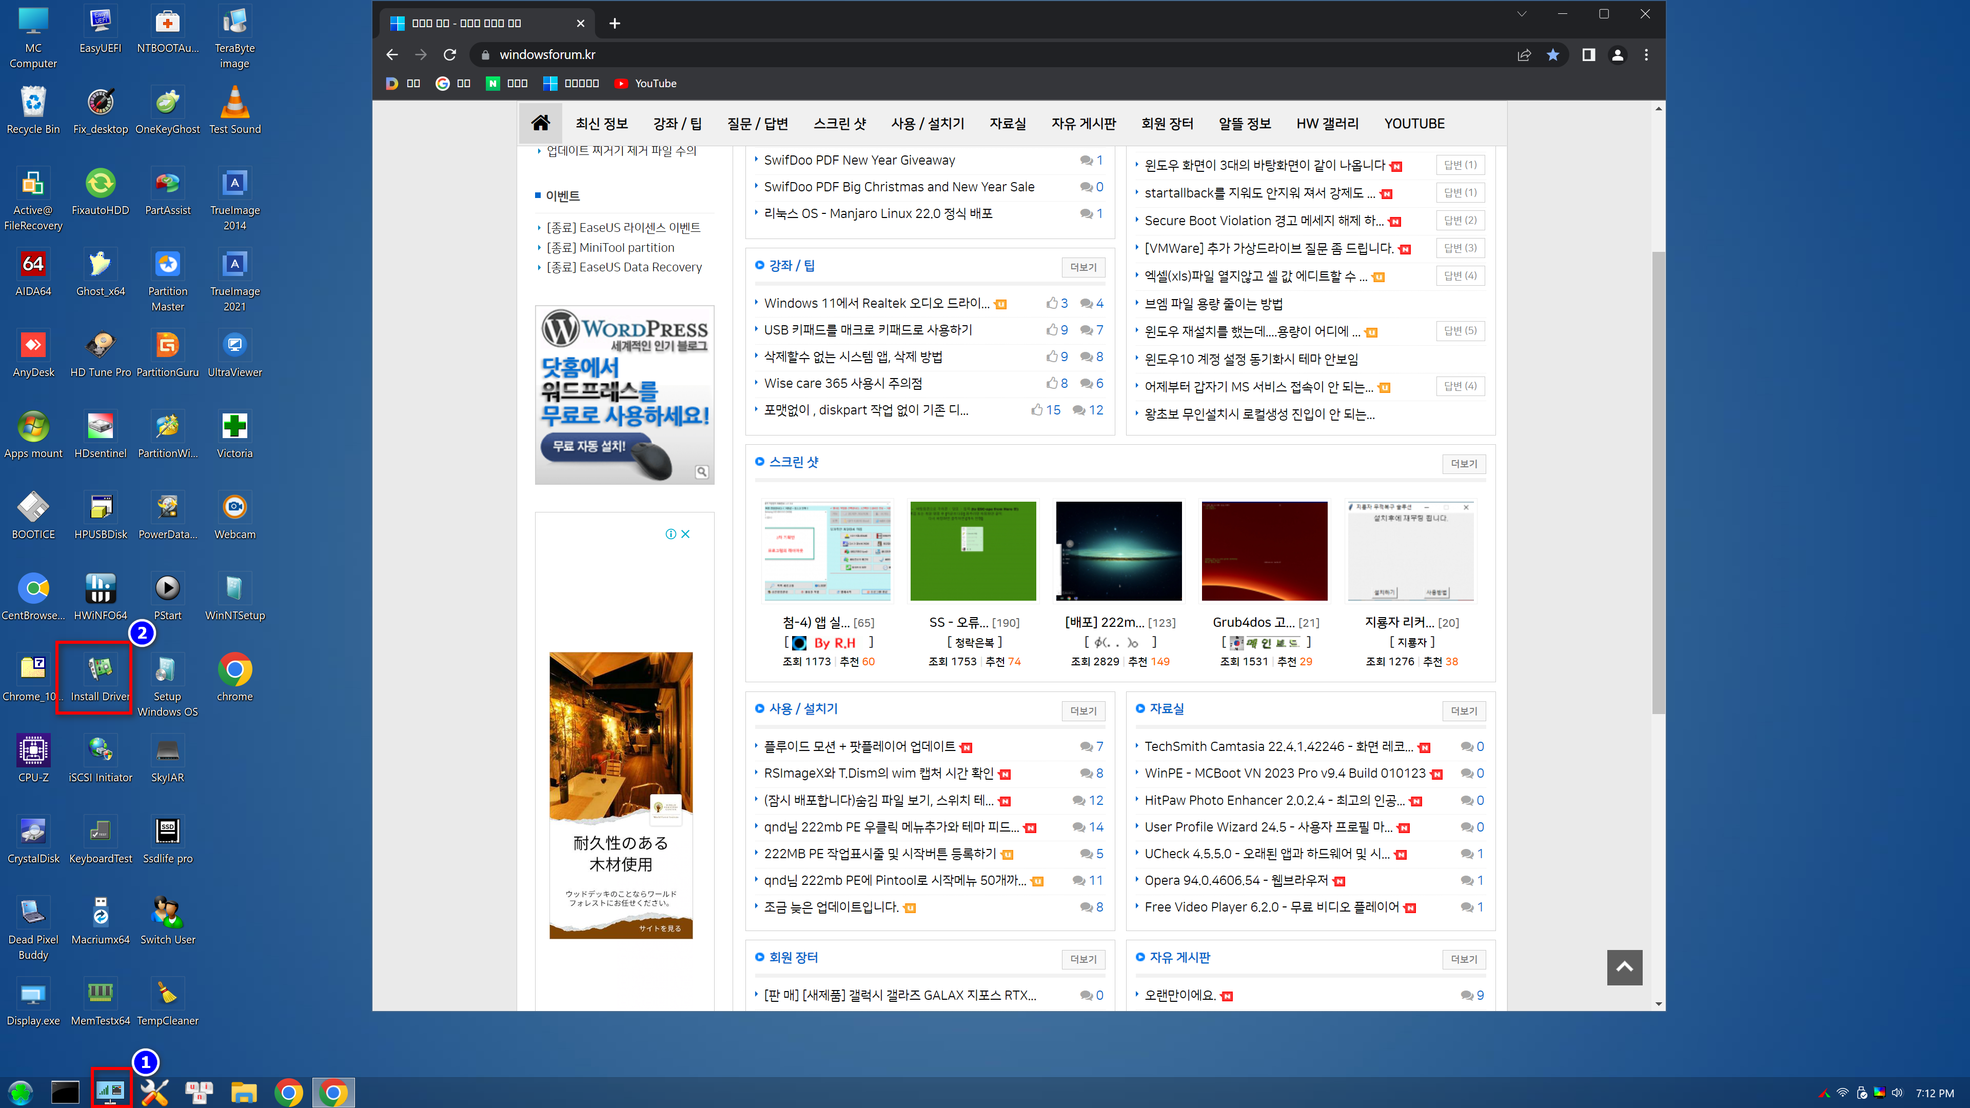Open the Chrome profile icon

(x=1618, y=54)
